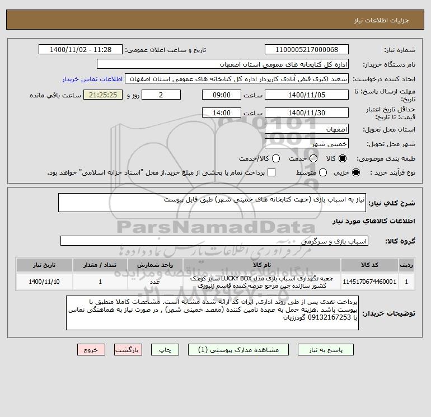The image size is (431, 417).
Task: Click the توضیحات خریدار label
Action: [x=388, y=313]
